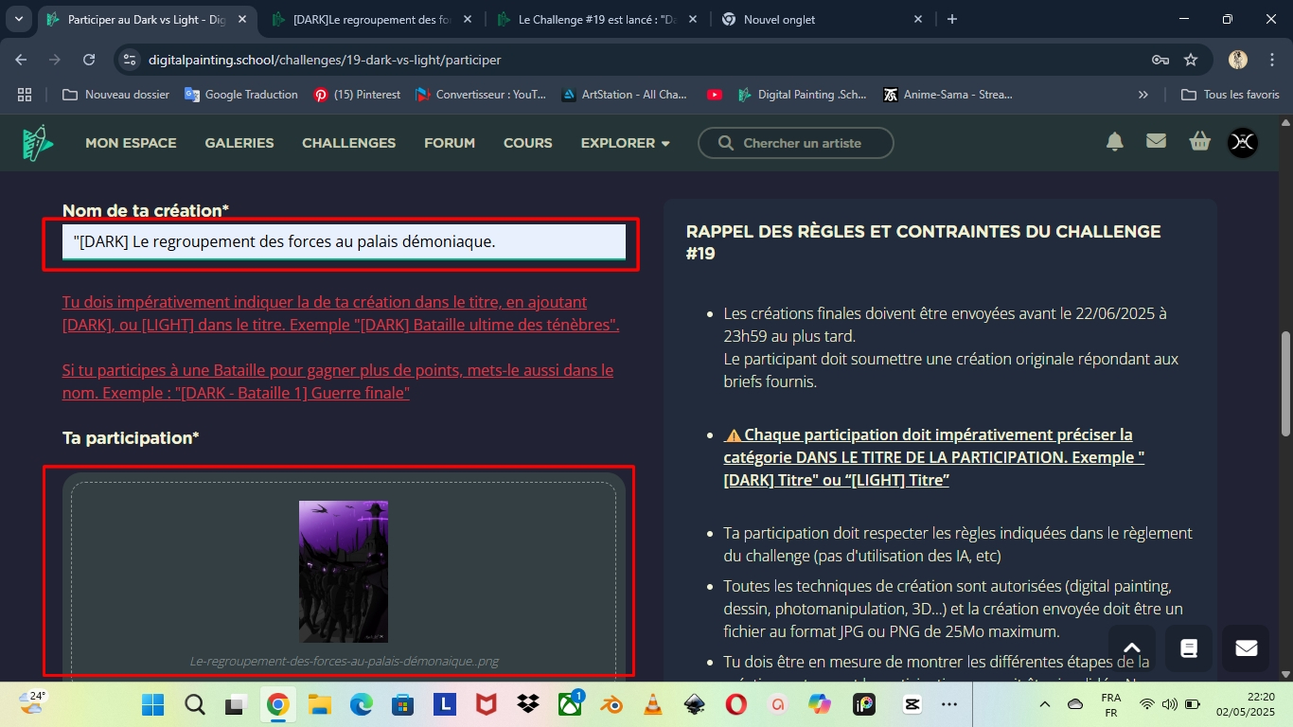
Task: Open the floating book icon button
Action: pos(1189,648)
